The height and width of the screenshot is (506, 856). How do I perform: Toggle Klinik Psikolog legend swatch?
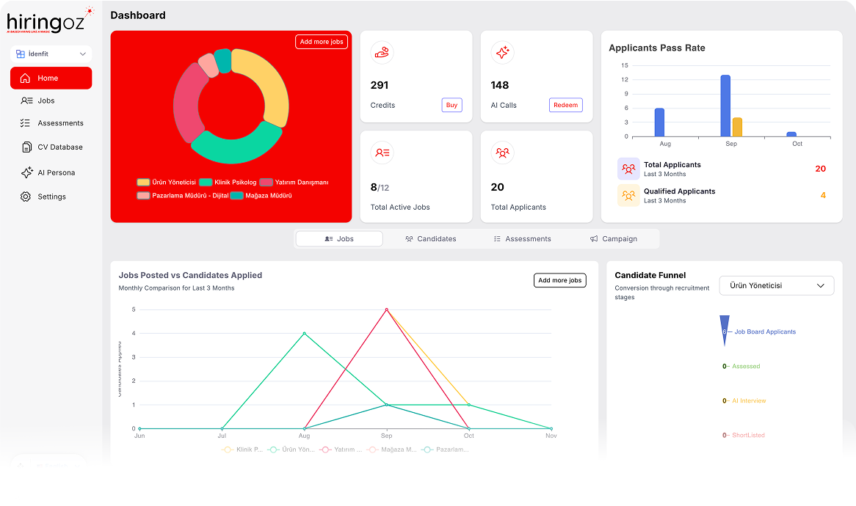(206, 182)
